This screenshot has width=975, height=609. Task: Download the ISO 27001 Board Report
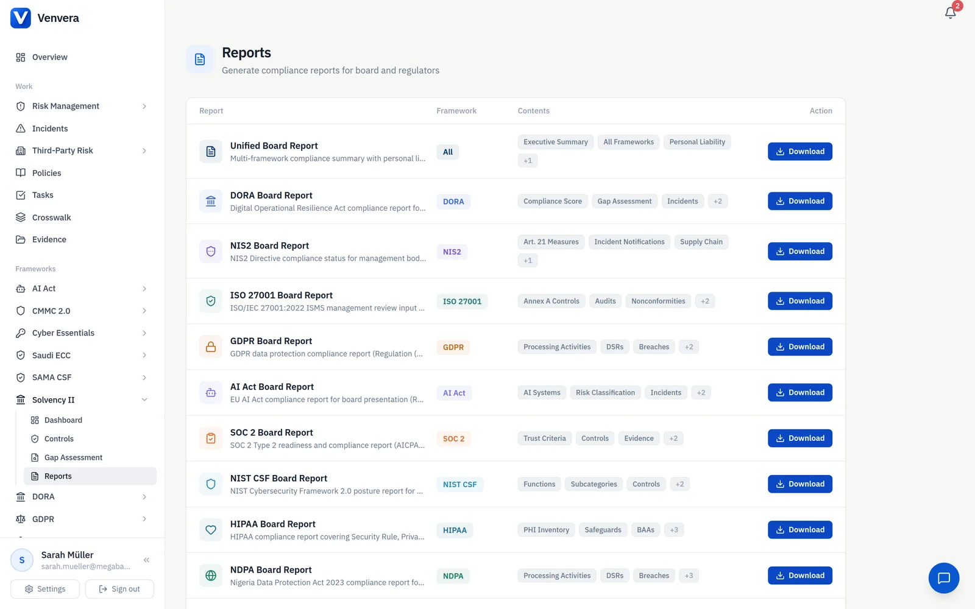pyautogui.click(x=799, y=301)
